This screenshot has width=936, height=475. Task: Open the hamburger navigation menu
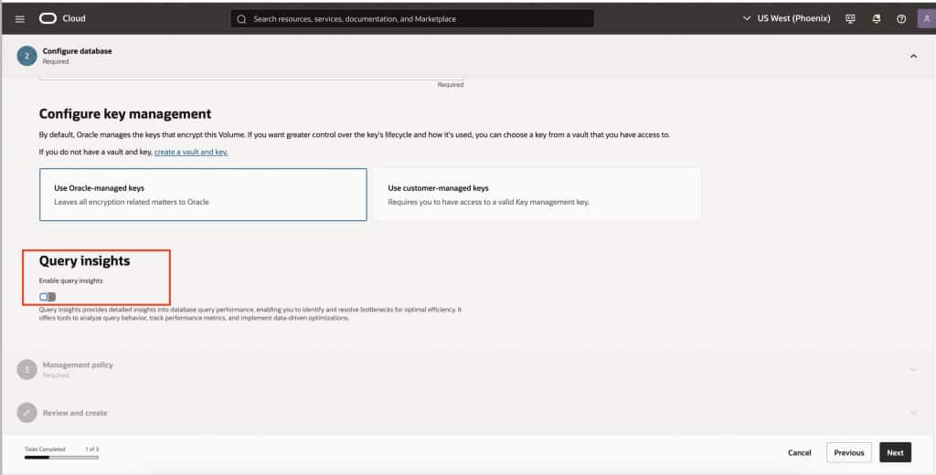[x=20, y=18]
